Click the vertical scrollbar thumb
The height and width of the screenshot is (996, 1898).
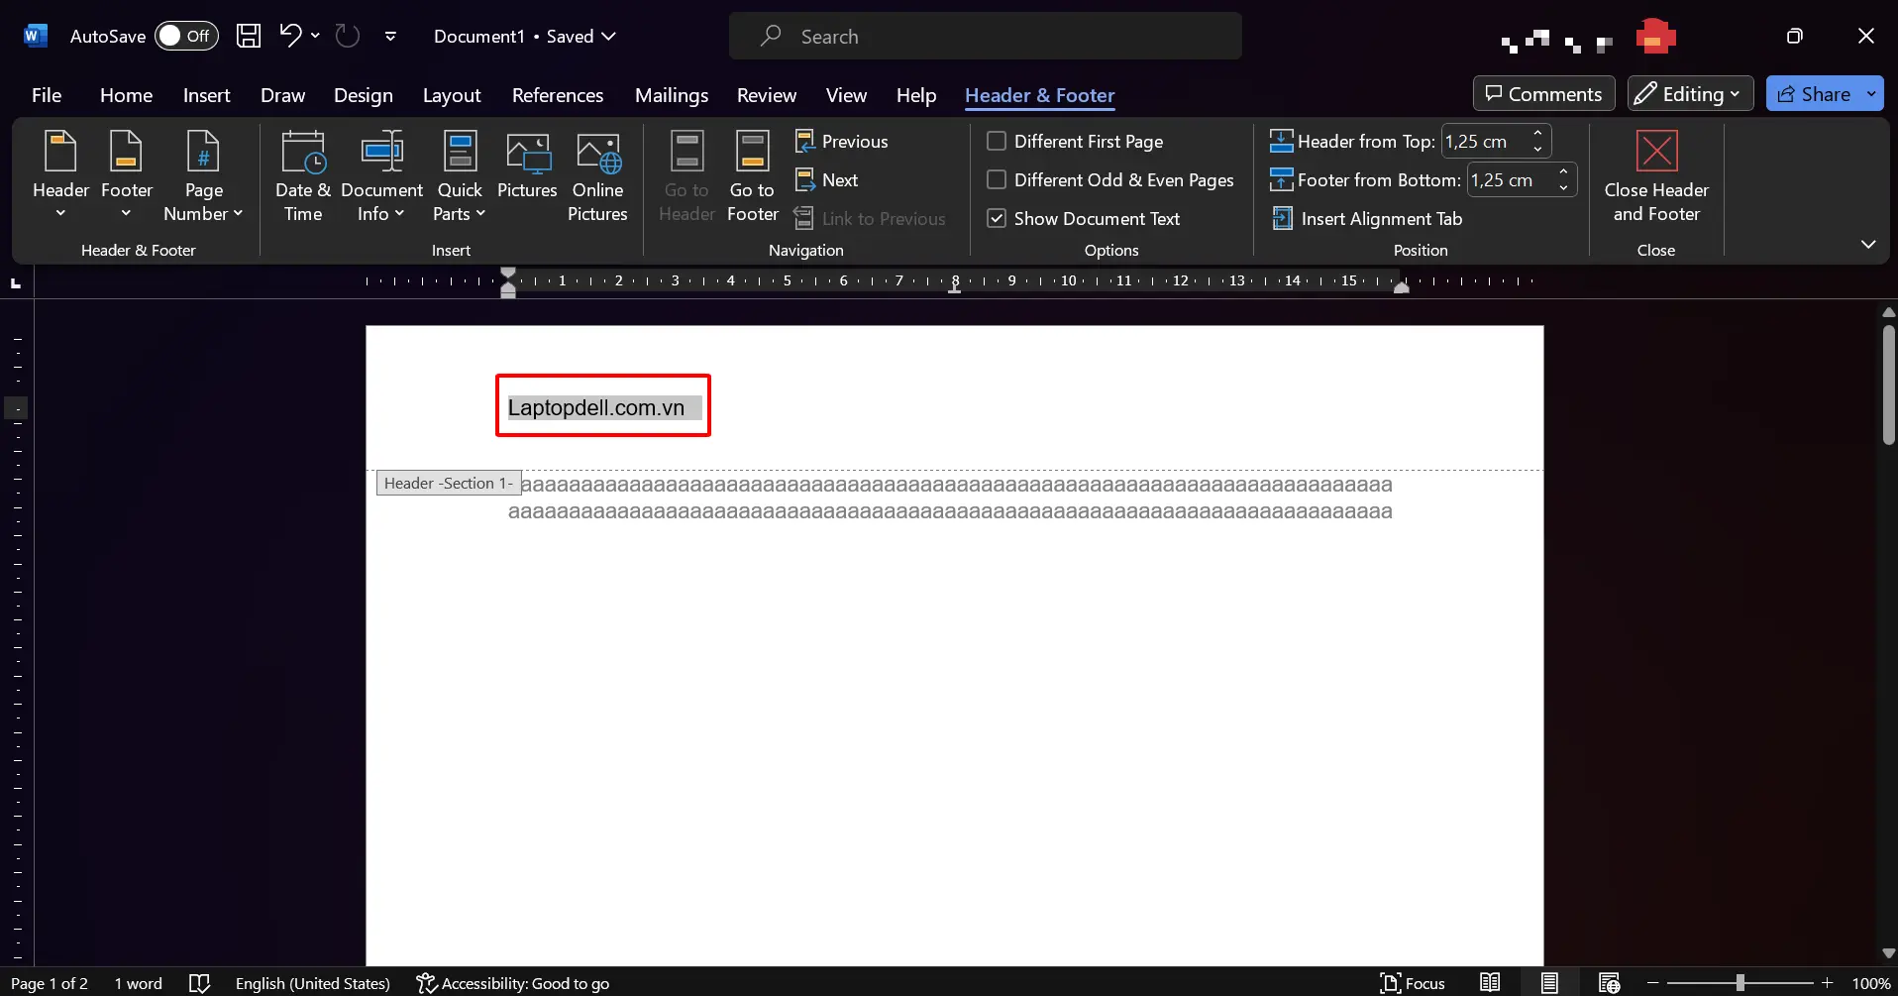point(1889,385)
